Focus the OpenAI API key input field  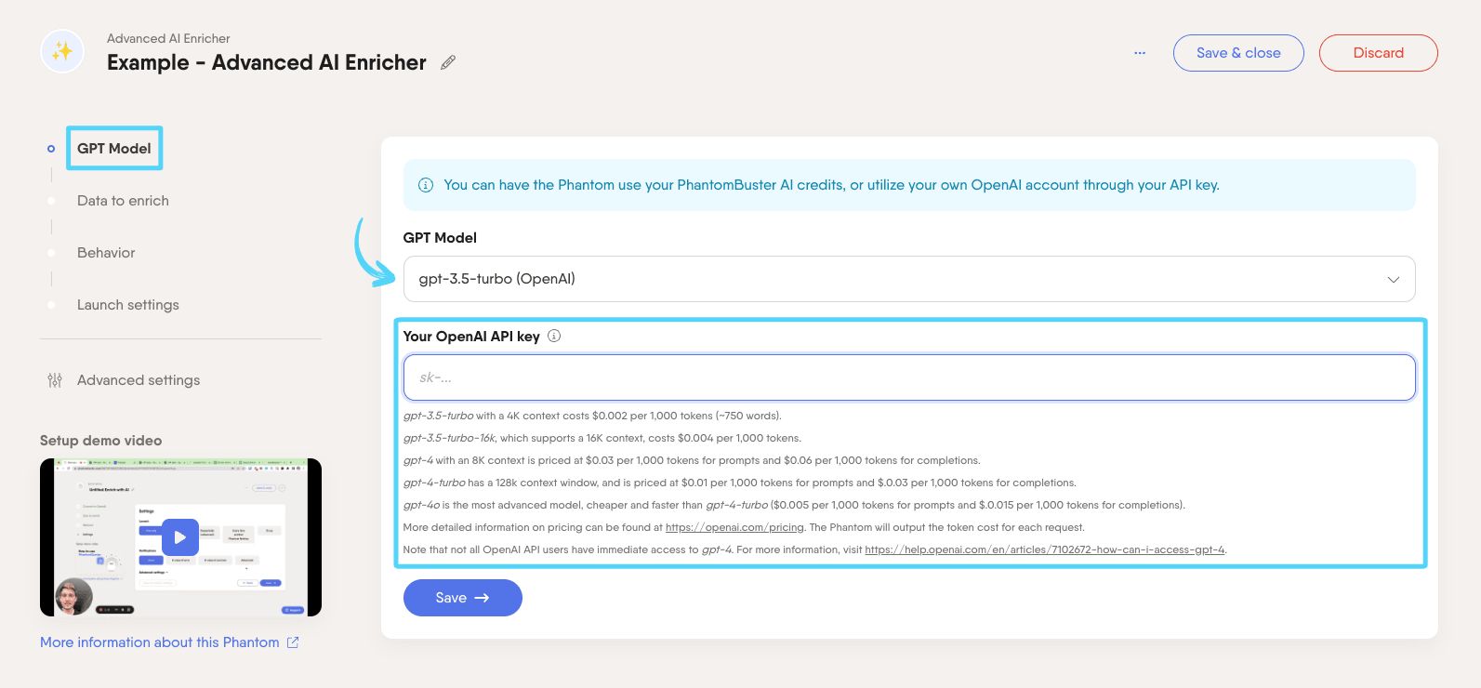click(909, 377)
